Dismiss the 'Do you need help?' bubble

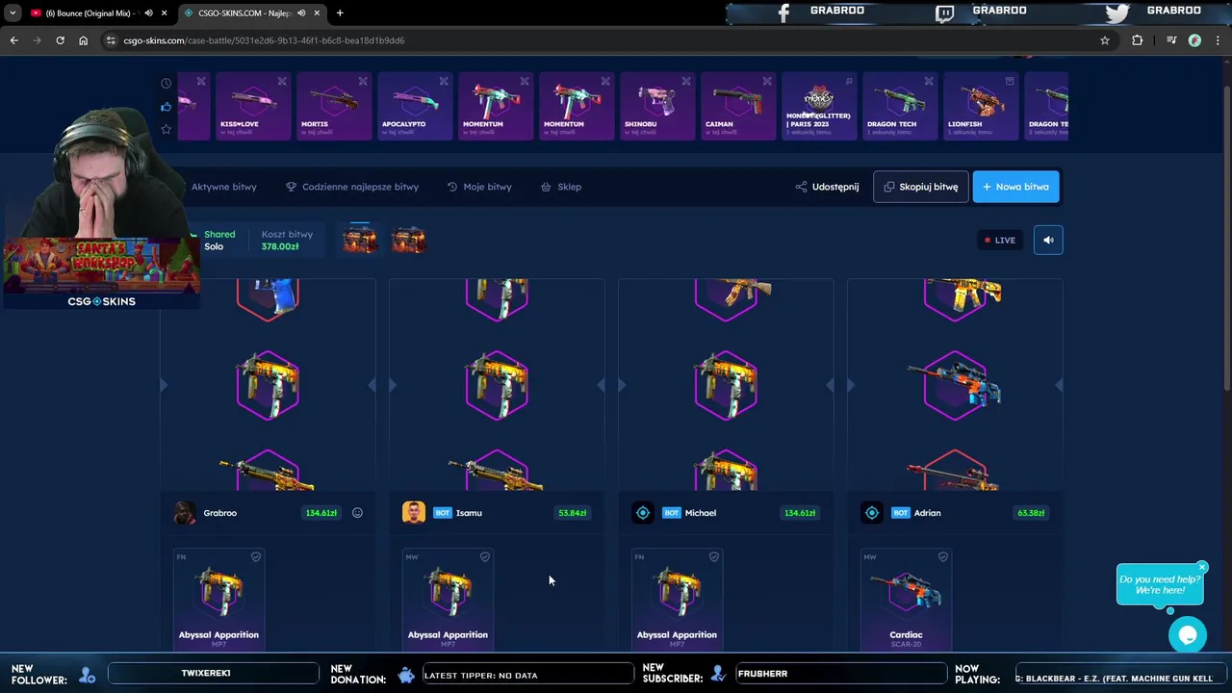(1202, 567)
